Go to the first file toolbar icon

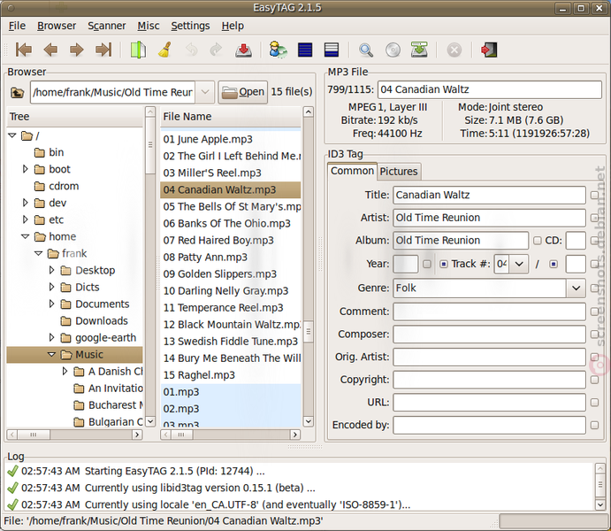(23, 50)
